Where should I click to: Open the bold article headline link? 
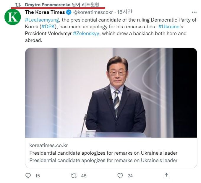103,153
